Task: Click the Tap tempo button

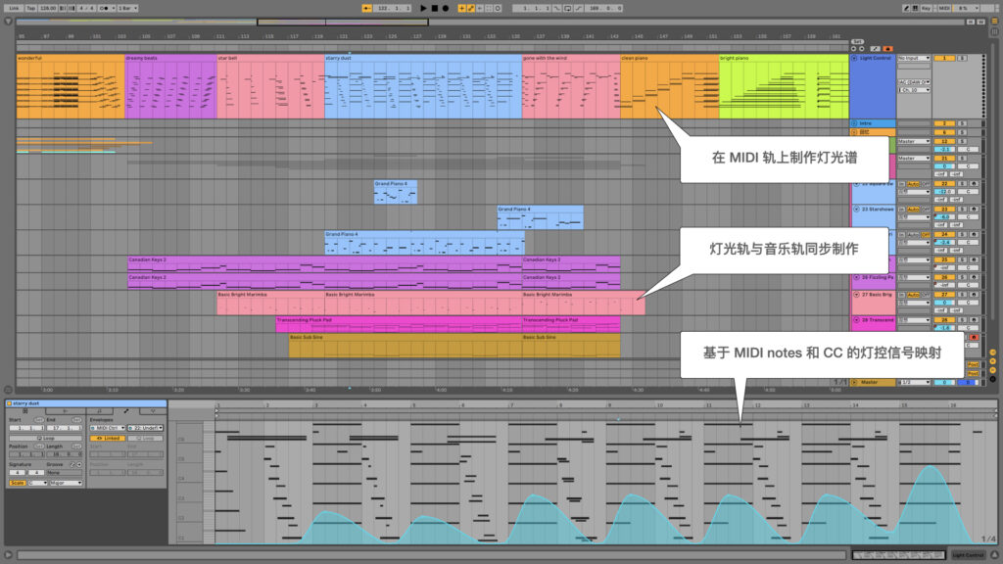Action: tap(31, 7)
